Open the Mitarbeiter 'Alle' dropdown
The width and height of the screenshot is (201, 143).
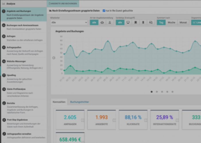click(69, 23)
